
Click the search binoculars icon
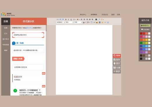[x=96, y=19]
